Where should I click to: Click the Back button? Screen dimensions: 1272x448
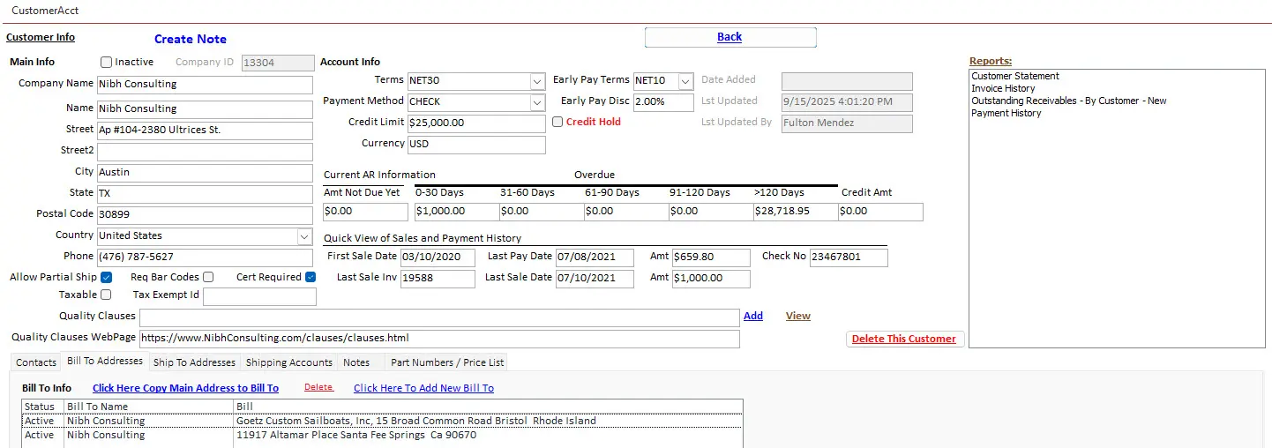(x=730, y=37)
